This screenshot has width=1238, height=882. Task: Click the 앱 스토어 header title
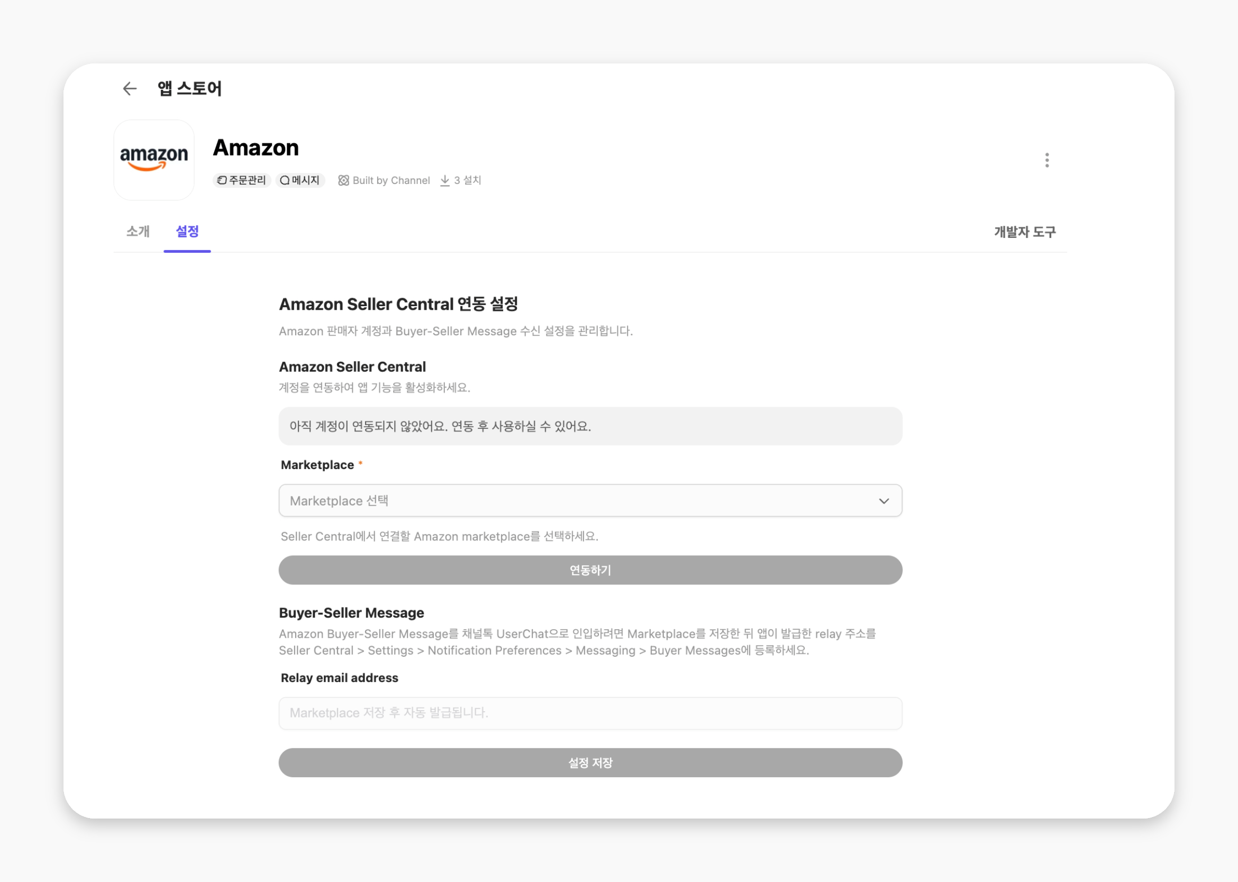point(189,88)
